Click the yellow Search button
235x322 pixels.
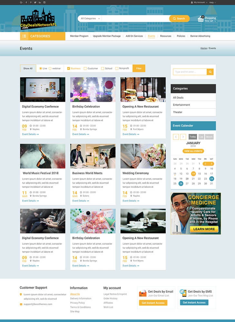pos(179,18)
